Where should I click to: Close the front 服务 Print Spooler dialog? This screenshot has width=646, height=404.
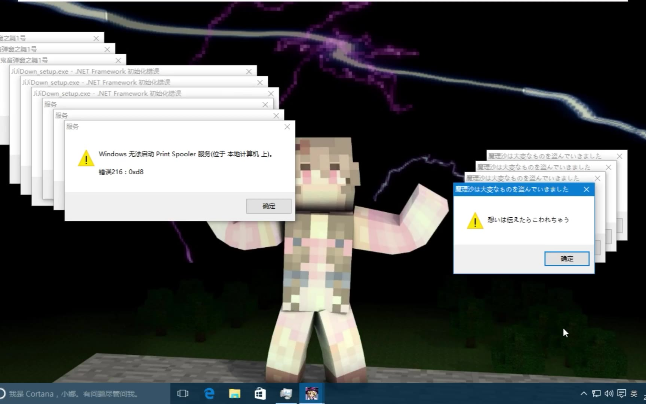(287, 127)
